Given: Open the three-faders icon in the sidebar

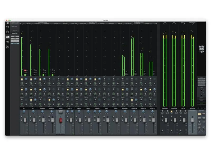Looking at the screenshot, I should pyautogui.click(x=8, y=47).
